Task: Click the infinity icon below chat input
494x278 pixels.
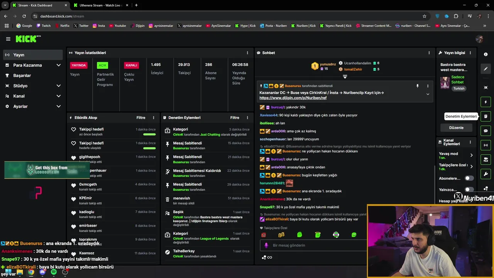Action: point(270,258)
